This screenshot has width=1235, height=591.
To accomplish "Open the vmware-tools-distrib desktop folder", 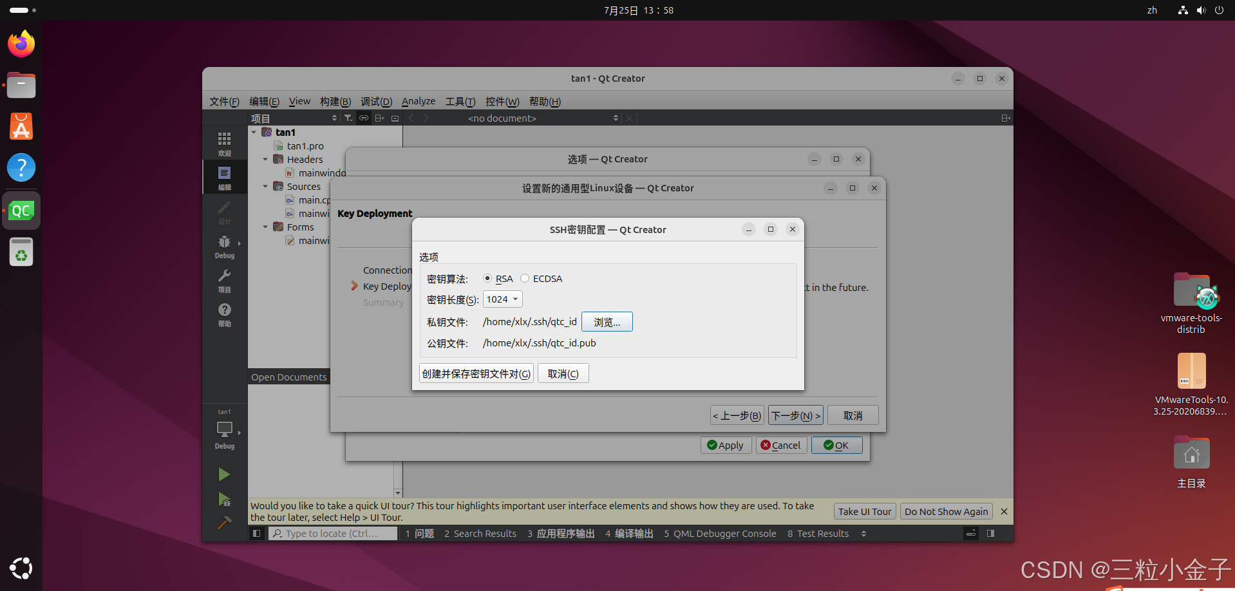I will tap(1191, 303).
